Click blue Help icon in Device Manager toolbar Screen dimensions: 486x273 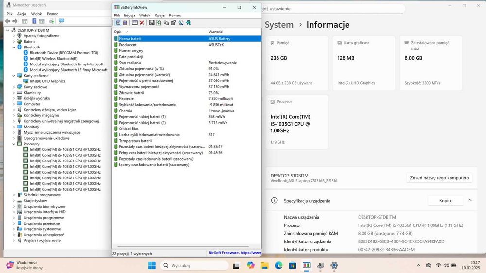[35, 21]
